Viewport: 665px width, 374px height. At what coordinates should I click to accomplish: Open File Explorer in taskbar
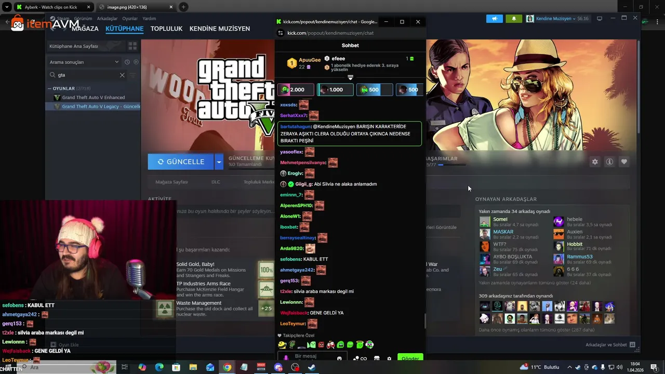(193, 367)
